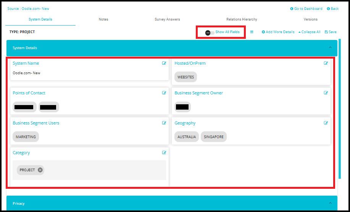The image size is (350, 212).
Task: Edit the System Name field
Action: click(x=164, y=63)
